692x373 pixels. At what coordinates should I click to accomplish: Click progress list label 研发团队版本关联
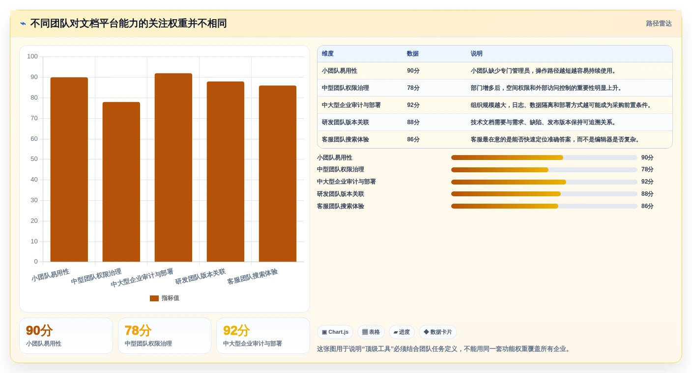[341, 194]
